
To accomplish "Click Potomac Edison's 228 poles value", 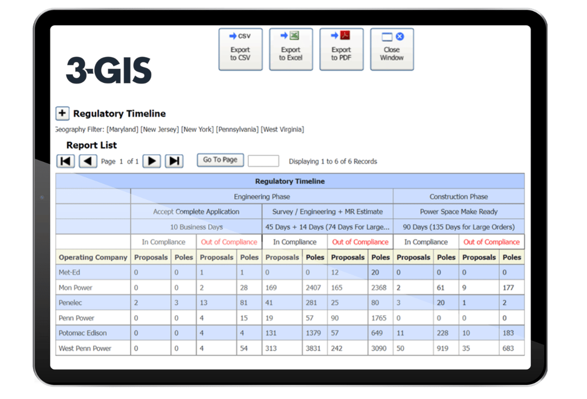I will [x=443, y=333].
